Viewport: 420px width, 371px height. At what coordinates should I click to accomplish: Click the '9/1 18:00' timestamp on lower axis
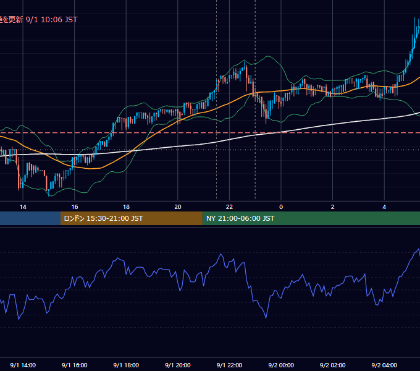126,365
